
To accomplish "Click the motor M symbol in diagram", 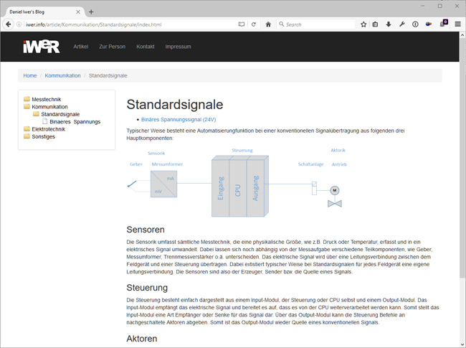I will pos(335,190).
